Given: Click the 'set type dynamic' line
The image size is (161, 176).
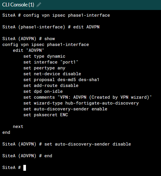Looking at the screenshot, I should 44,56.
